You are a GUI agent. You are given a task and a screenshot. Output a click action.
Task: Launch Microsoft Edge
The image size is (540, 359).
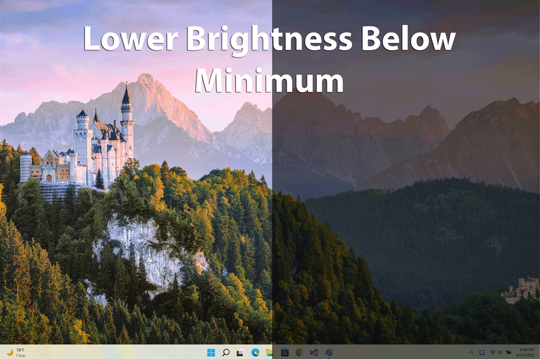pyautogui.click(x=255, y=352)
